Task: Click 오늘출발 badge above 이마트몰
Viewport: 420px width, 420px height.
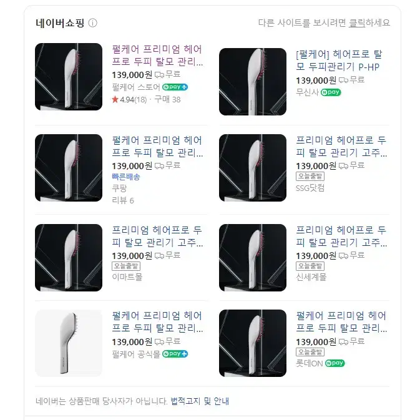Action: (126, 266)
